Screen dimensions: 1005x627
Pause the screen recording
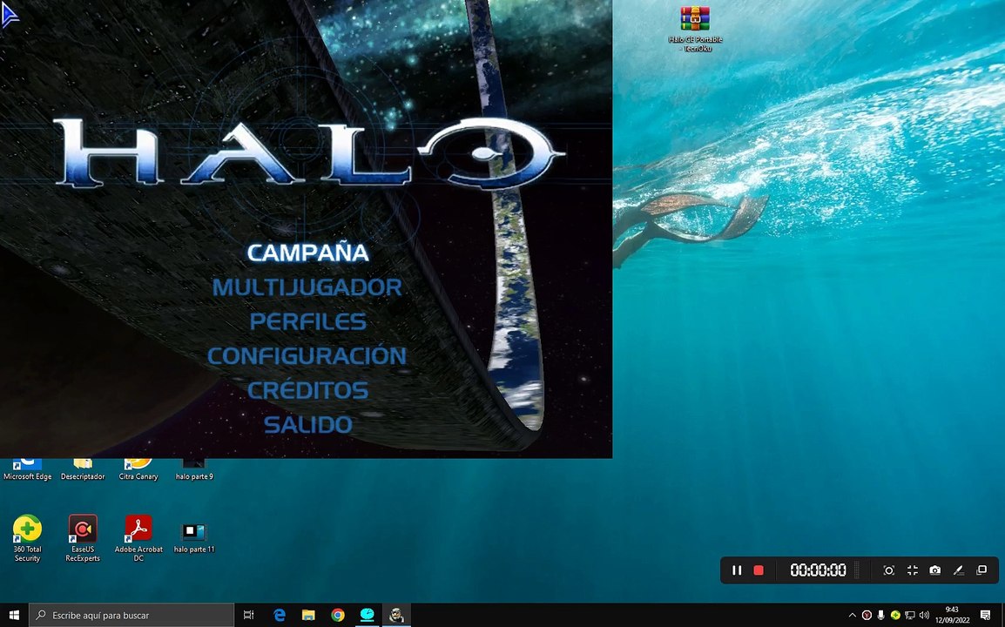(x=737, y=570)
